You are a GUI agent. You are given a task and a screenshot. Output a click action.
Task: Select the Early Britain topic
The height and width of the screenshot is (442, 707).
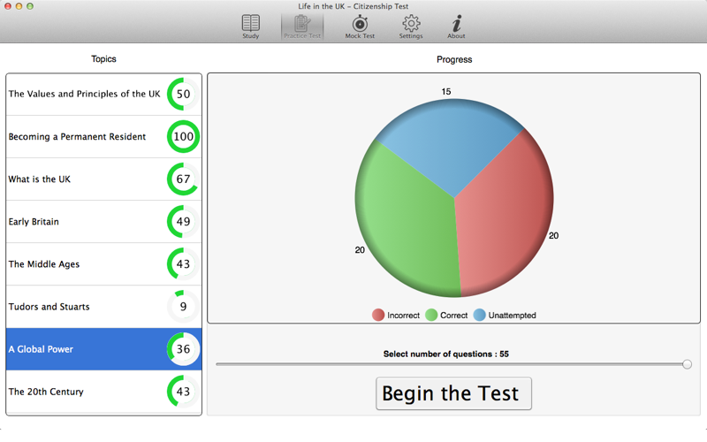(103, 222)
